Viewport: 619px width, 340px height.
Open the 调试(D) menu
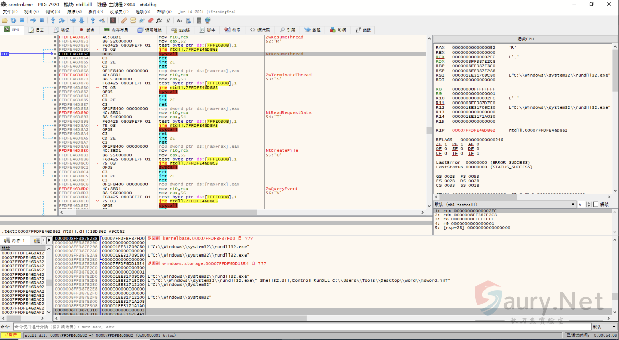pos(52,11)
